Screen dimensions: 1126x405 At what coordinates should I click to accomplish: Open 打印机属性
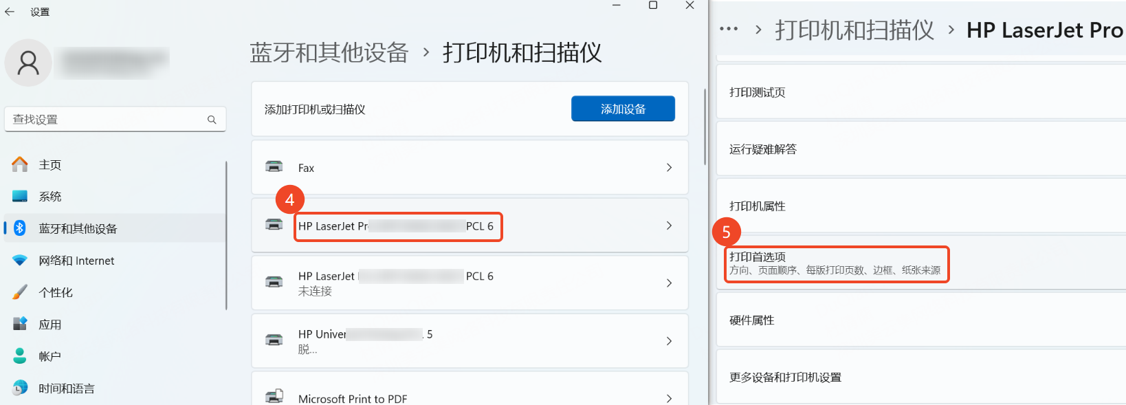921,206
